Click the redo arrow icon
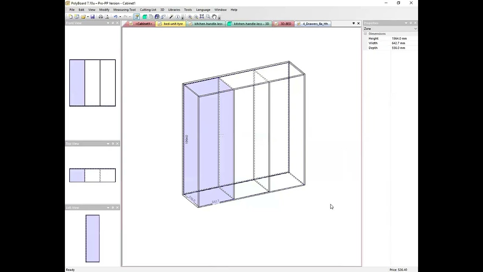 126,17
